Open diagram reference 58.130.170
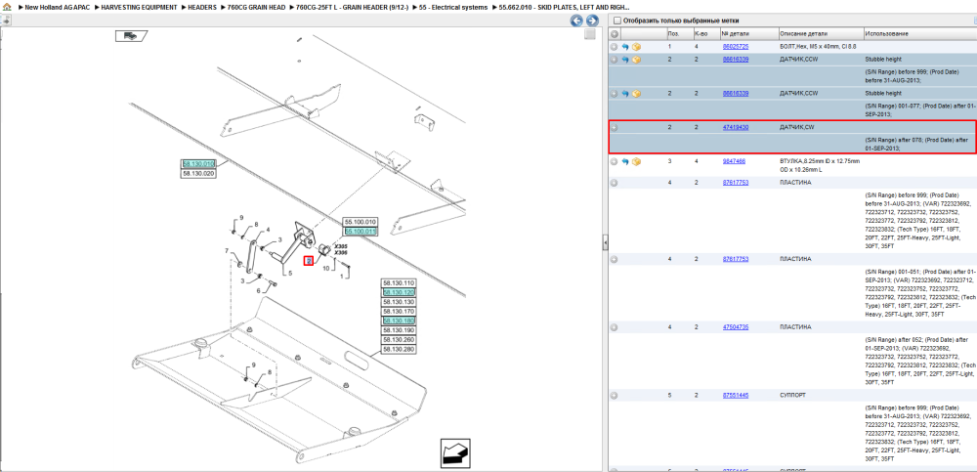This screenshot has height=472, width=977. pos(399,311)
